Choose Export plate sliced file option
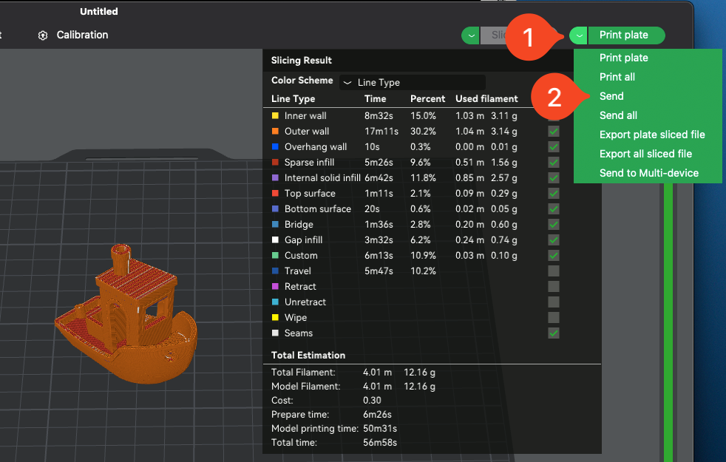This screenshot has width=726, height=462. pos(651,135)
